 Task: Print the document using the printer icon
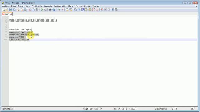[x=25, y=10]
